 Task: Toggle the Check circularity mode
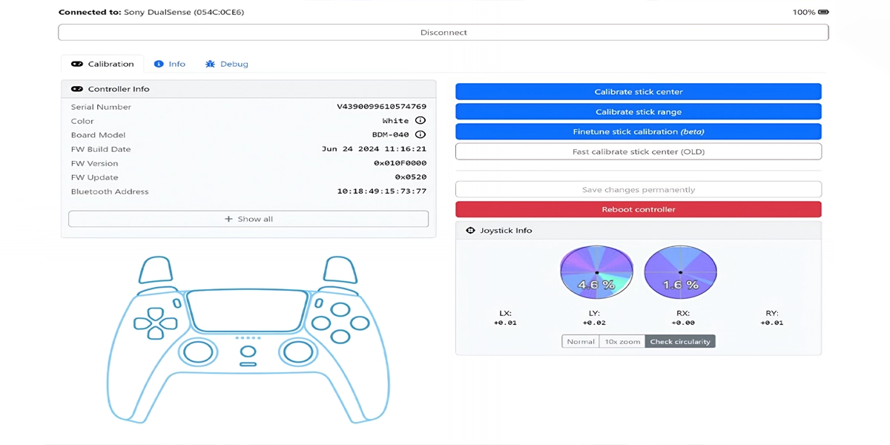click(680, 341)
